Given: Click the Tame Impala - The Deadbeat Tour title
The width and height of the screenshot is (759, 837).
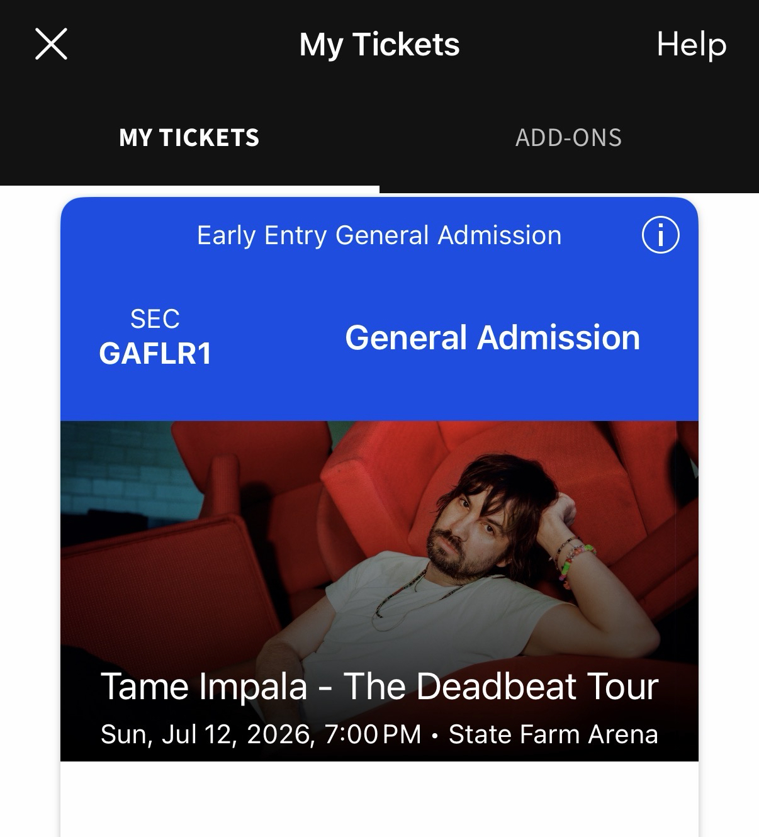Looking at the screenshot, I should [379, 686].
